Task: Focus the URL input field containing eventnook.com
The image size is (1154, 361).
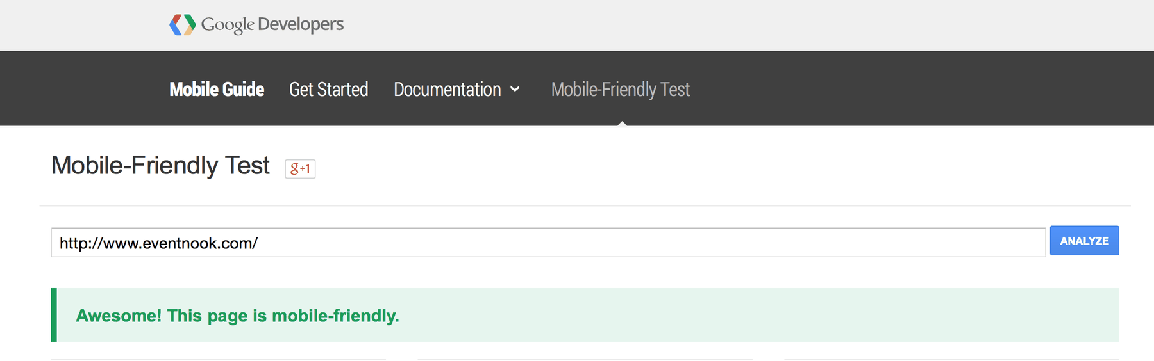Action: (548, 243)
